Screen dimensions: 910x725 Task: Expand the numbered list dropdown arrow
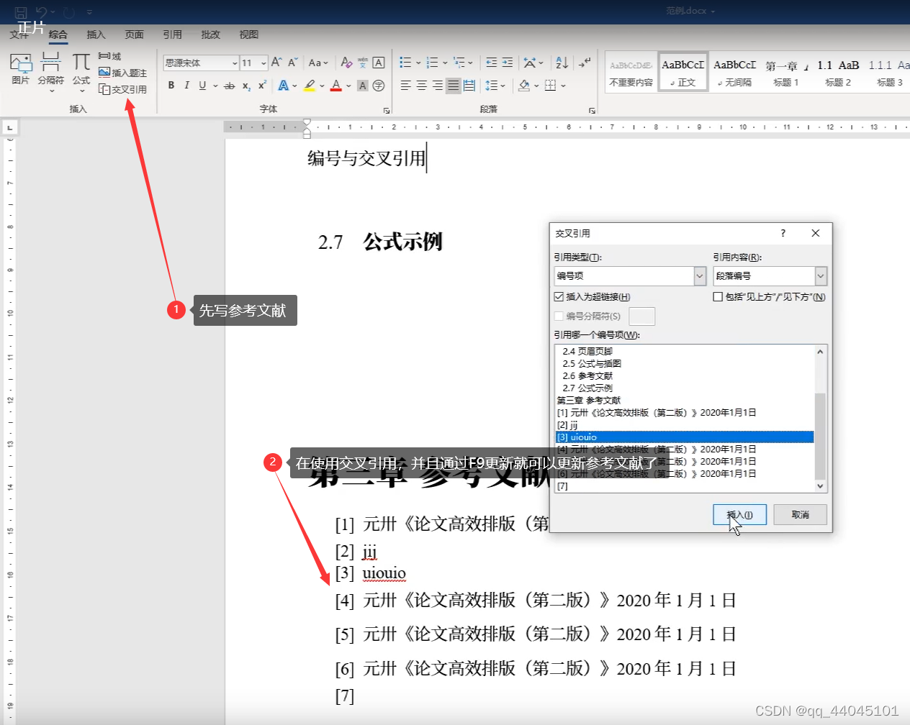click(x=445, y=63)
